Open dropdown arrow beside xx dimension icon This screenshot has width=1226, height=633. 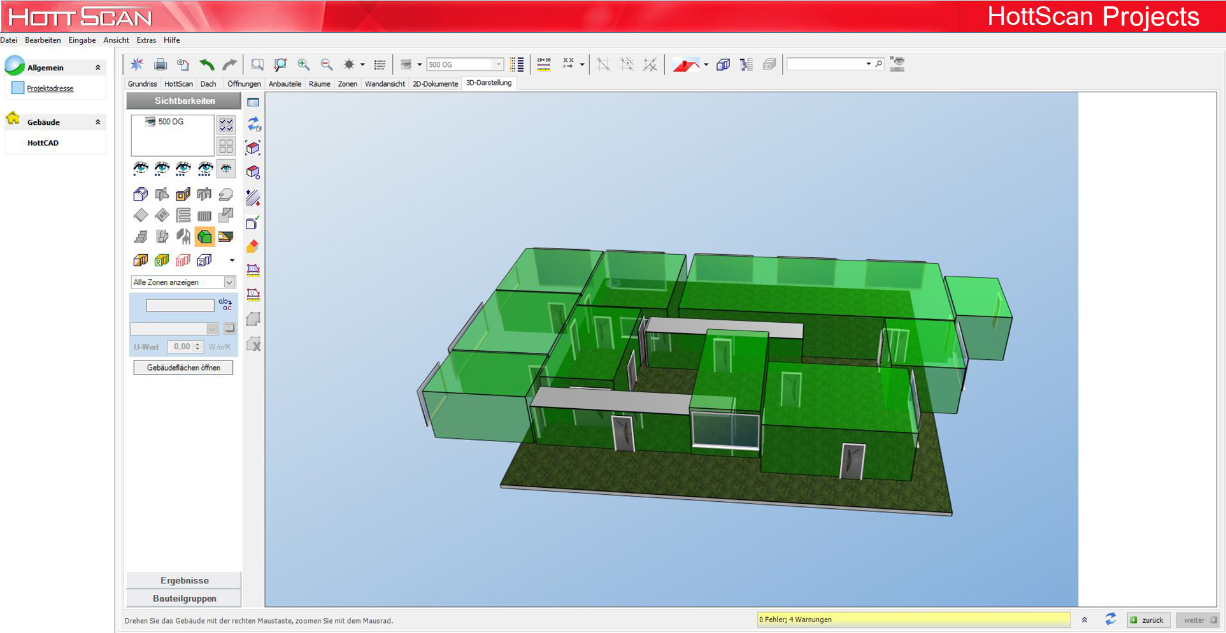click(582, 64)
